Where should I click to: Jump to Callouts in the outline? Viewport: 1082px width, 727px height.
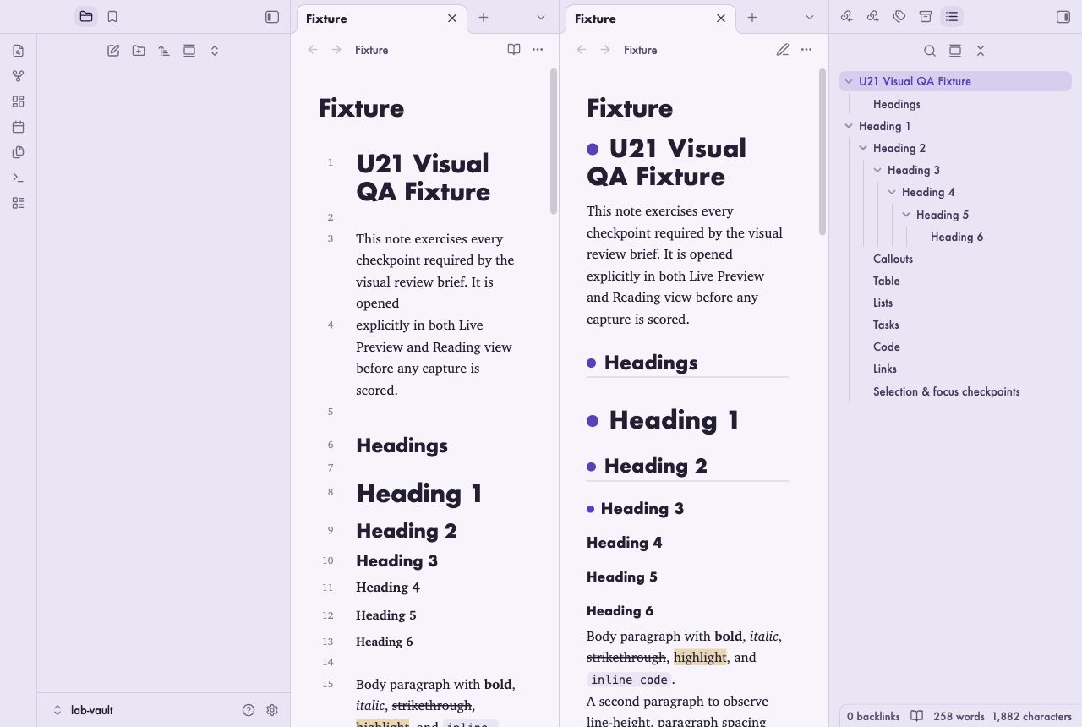pos(893,259)
